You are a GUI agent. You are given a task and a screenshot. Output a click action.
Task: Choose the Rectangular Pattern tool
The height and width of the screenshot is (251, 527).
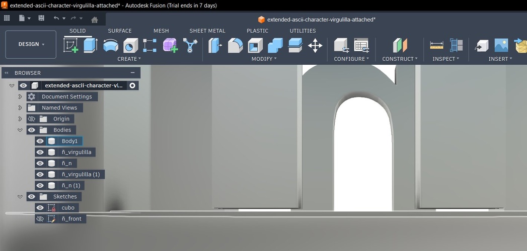coord(149,45)
